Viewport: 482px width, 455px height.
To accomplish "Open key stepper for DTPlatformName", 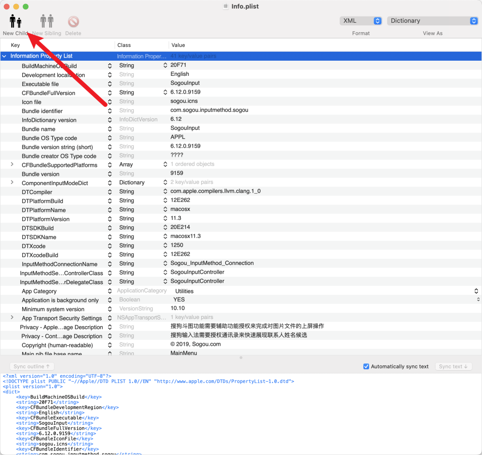I will point(110,210).
